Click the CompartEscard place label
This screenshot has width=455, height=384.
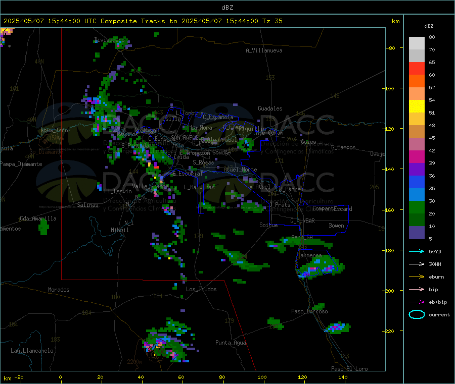tap(332, 209)
